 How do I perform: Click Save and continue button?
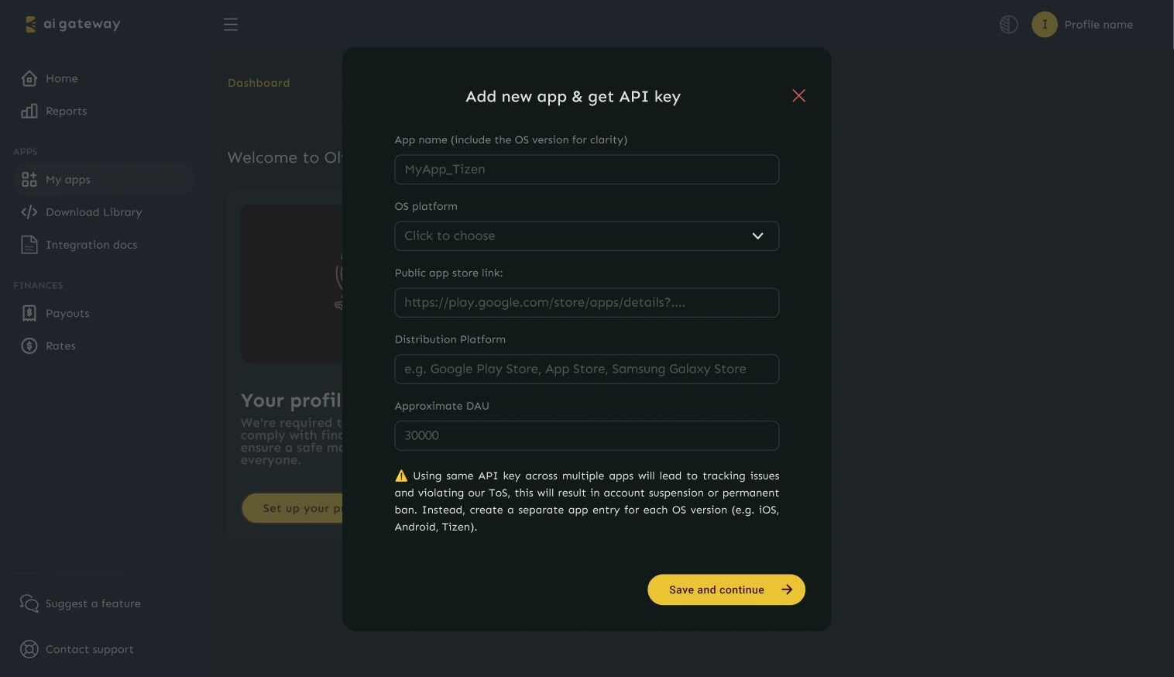tap(726, 589)
